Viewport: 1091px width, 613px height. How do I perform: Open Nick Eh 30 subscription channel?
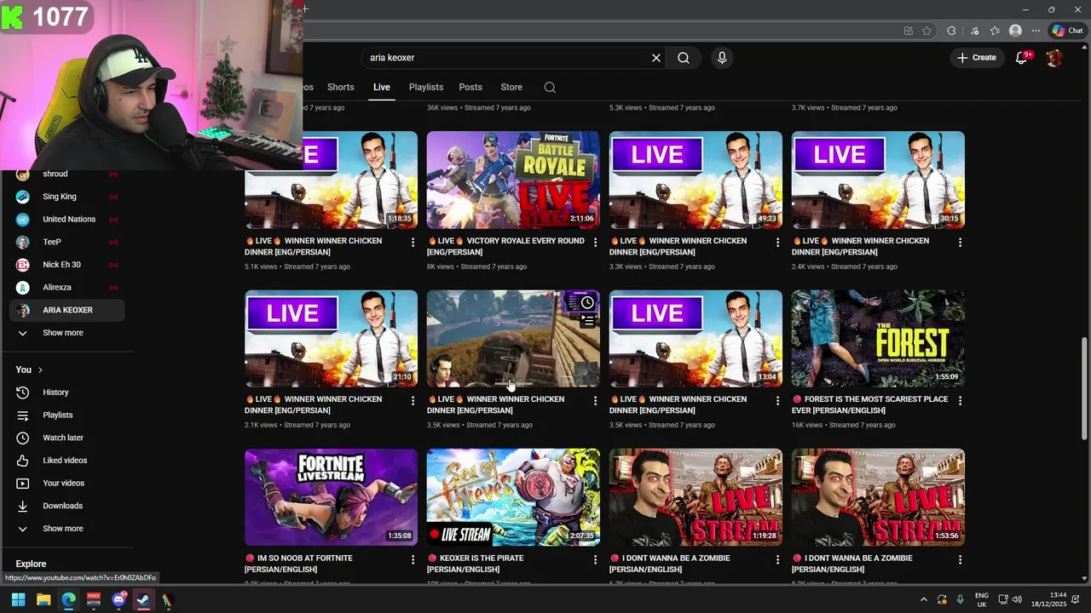66,265
